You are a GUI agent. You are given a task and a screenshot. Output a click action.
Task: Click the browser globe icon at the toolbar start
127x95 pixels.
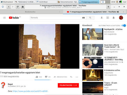[3, 7]
